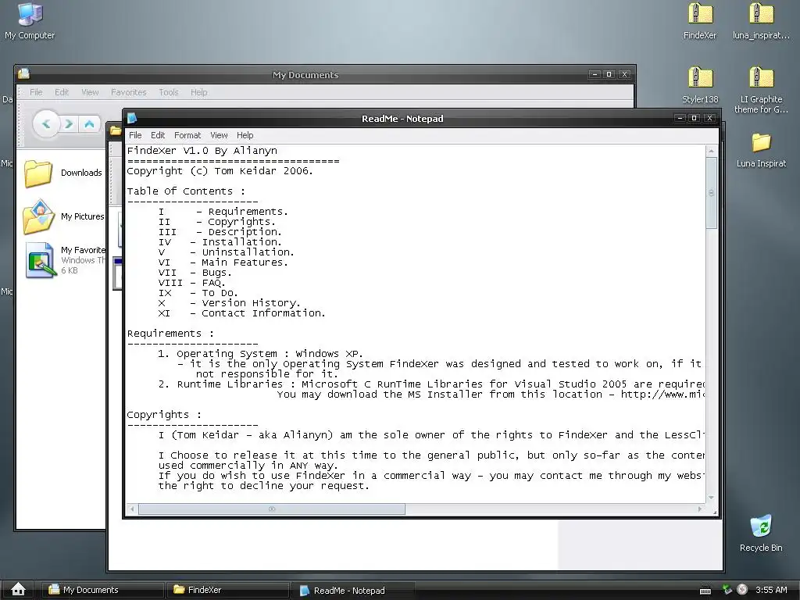
Task: Click the 'Copyrights :' section heading
Action: click(164, 415)
